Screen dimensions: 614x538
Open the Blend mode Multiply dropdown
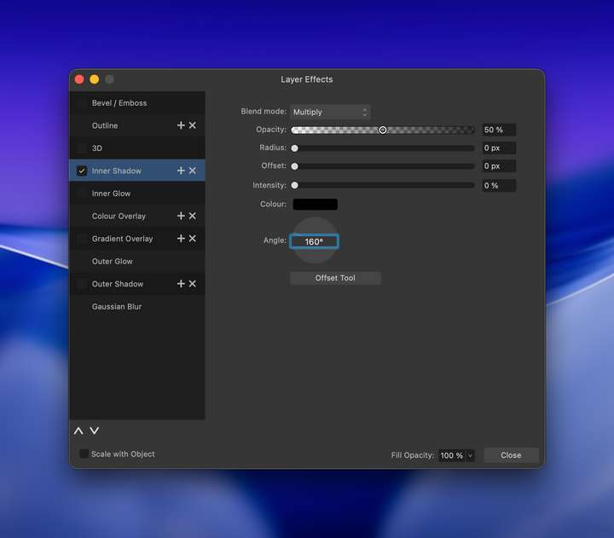[330, 112]
